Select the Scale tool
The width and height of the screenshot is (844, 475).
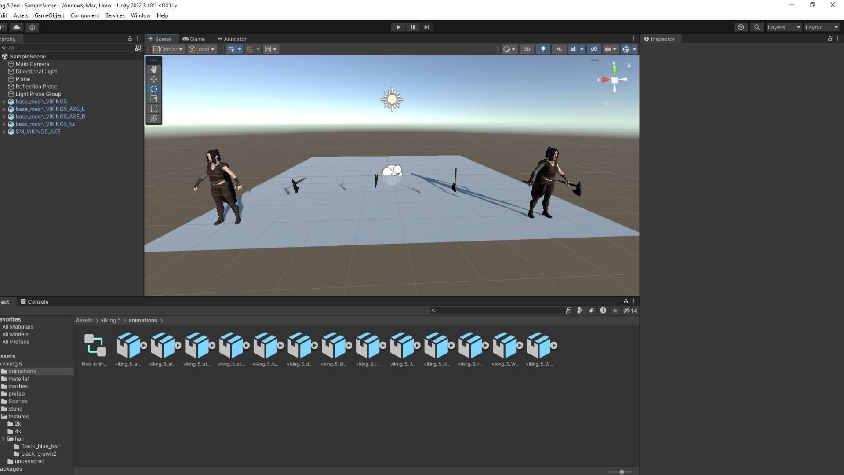tap(153, 99)
